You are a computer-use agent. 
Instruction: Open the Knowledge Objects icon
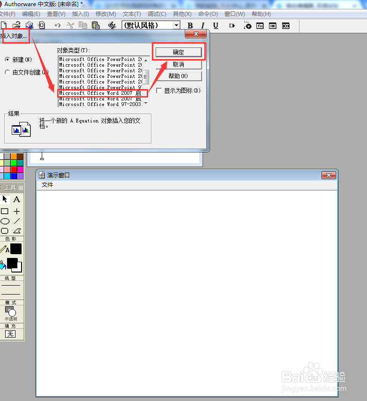(285, 26)
